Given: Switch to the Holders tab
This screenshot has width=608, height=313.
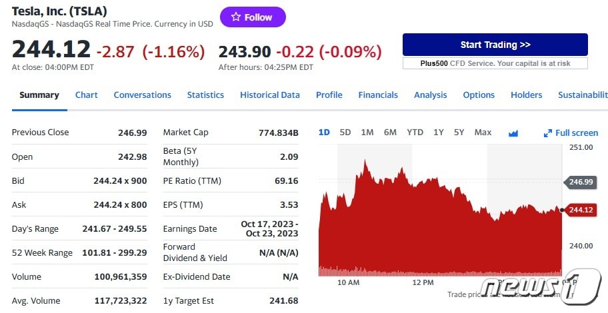Looking at the screenshot, I should click(x=527, y=95).
